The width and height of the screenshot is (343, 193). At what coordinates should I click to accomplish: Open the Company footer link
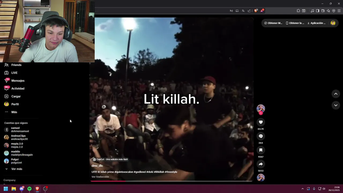[x=9, y=180]
